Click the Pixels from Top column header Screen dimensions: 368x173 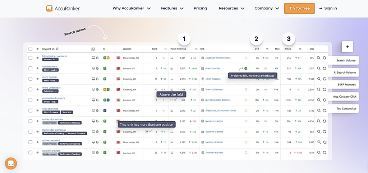(x=178, y=49)
